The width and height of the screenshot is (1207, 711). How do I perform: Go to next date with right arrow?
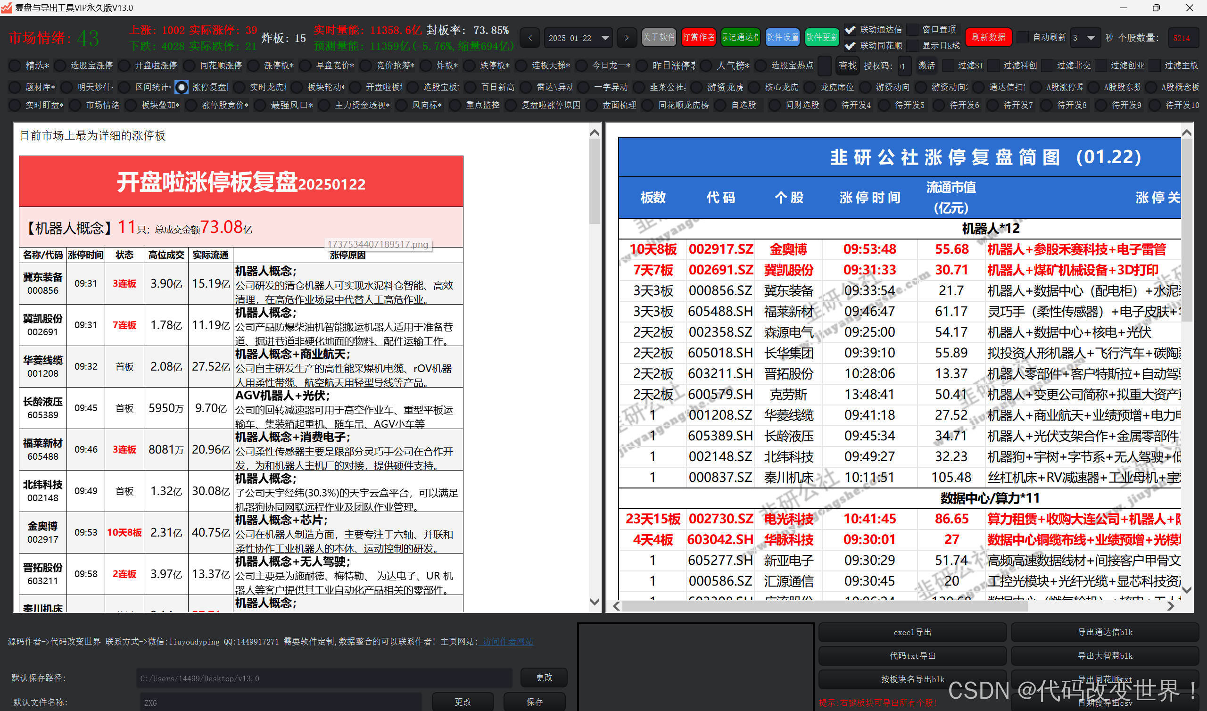[626, 38]
